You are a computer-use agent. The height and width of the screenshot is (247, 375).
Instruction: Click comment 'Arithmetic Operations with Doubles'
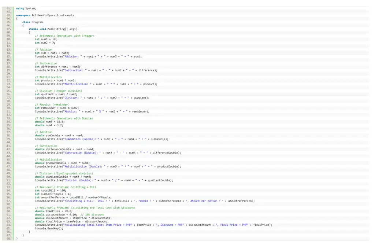pyautogui.click(x=64, y=118)
